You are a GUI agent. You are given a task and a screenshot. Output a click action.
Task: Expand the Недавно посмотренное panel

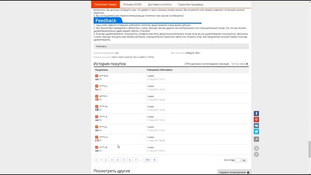[x=234, y=173]
